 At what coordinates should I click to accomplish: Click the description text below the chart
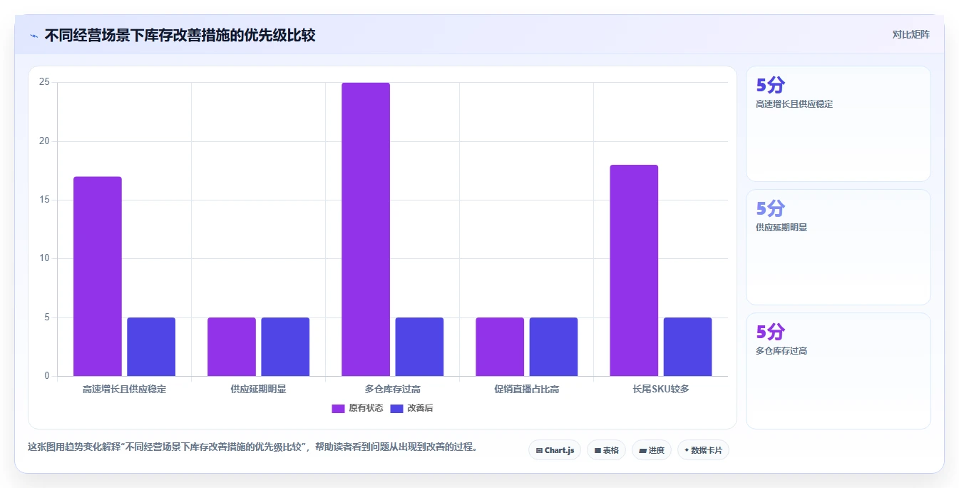tap(252, 447)
